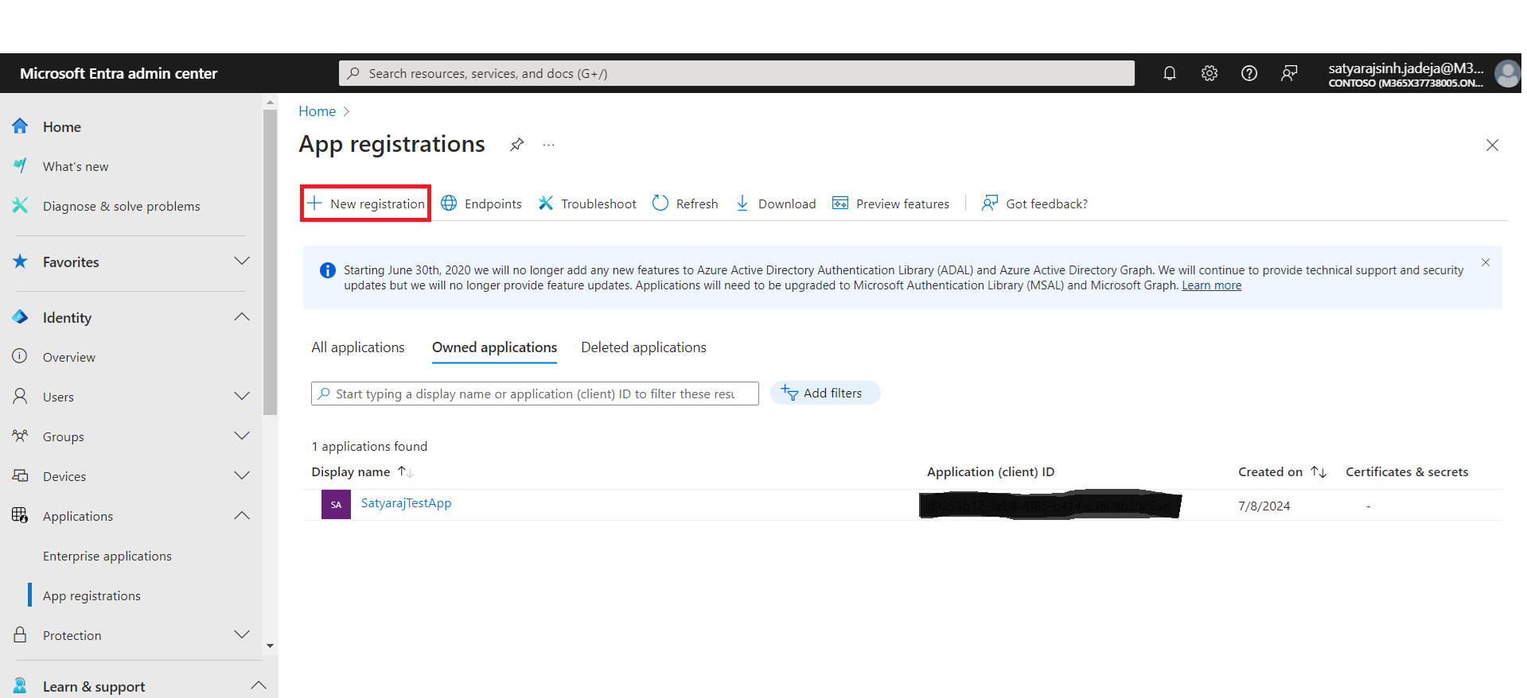Open the help question mark icon
The image size is (1527, 698).
click(x=1248, y=73)
